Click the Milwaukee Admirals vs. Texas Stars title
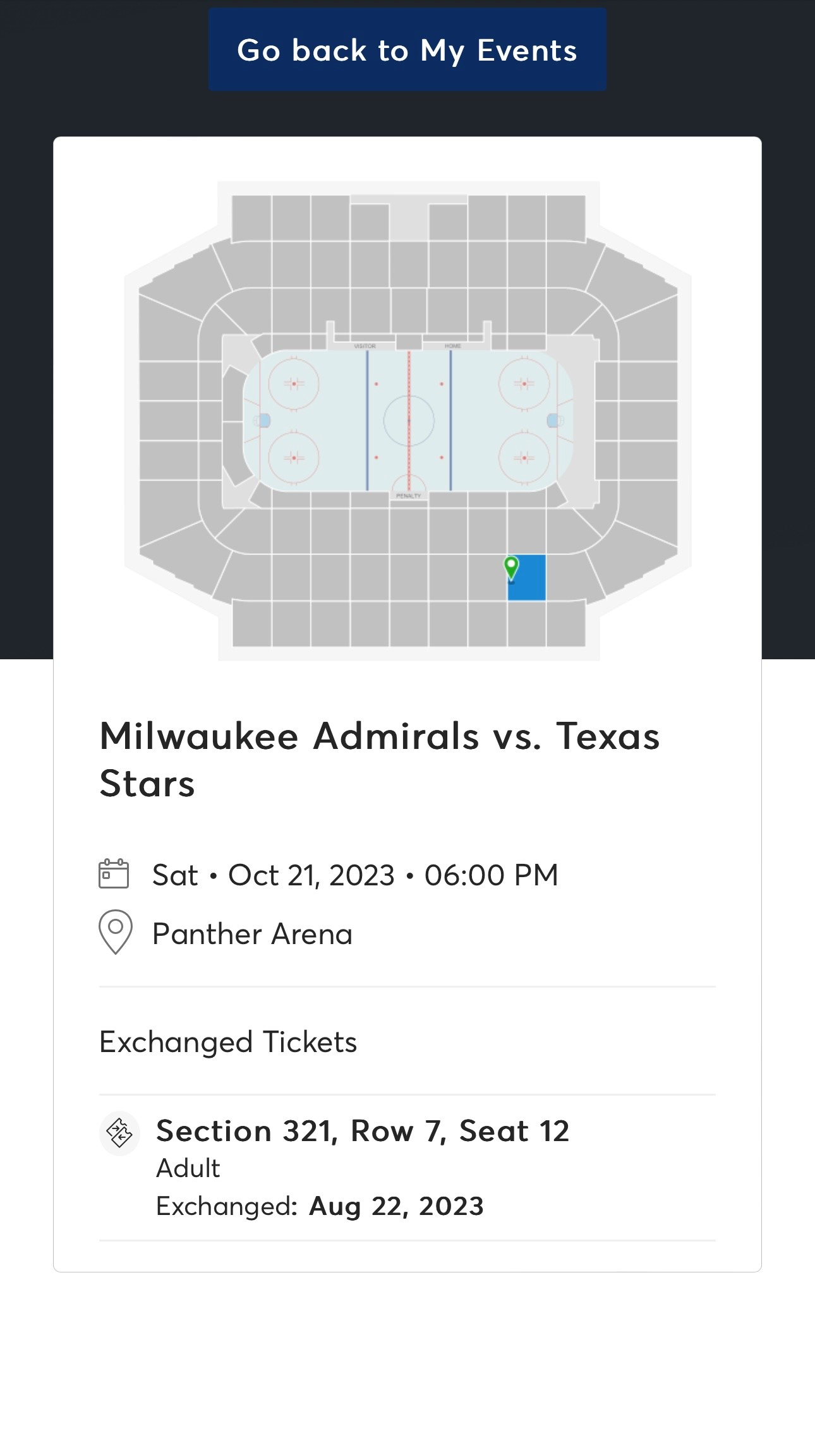Screen dimensions: 815x1448 pos(379,759)
